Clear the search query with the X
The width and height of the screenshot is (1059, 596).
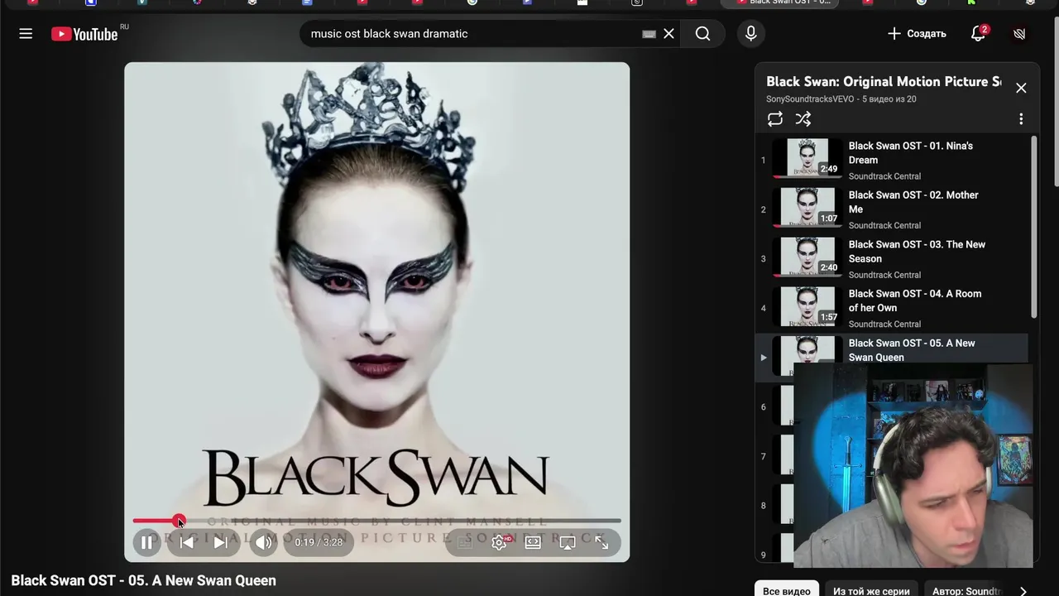(x=668, y=34)
